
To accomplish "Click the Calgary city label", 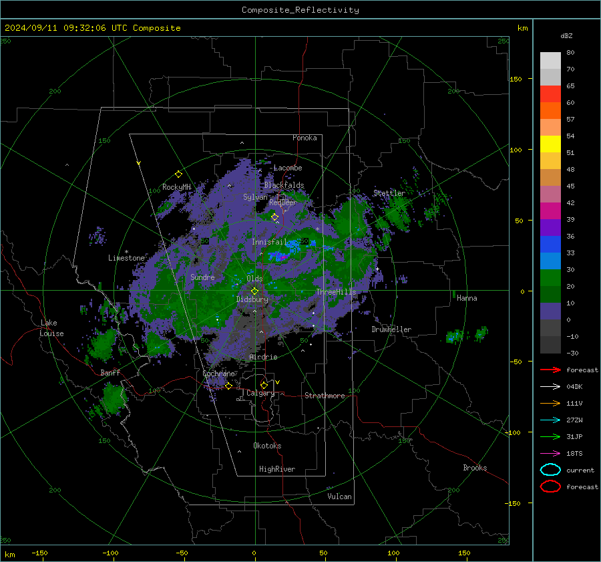I will click(260, 393).
